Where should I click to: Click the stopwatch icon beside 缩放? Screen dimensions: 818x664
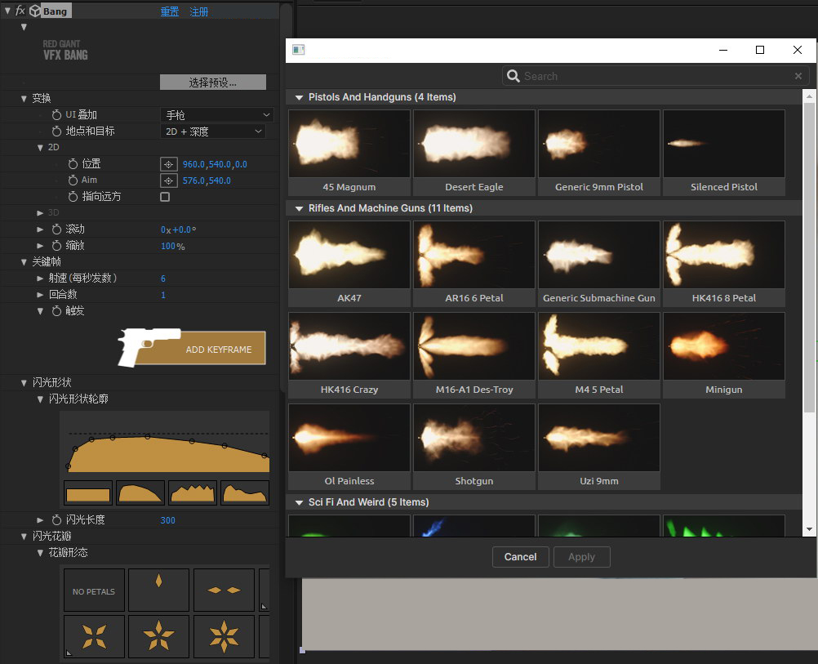pyautogui.click(x=57, y=246)
